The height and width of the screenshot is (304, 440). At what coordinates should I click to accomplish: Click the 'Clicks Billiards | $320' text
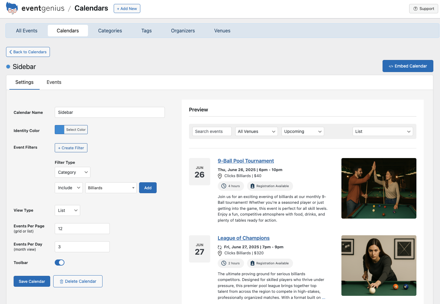point(244,253)
